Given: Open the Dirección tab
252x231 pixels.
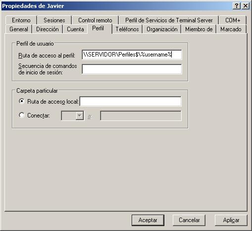Looking at the screenshot, I should [x=48, y=29].
